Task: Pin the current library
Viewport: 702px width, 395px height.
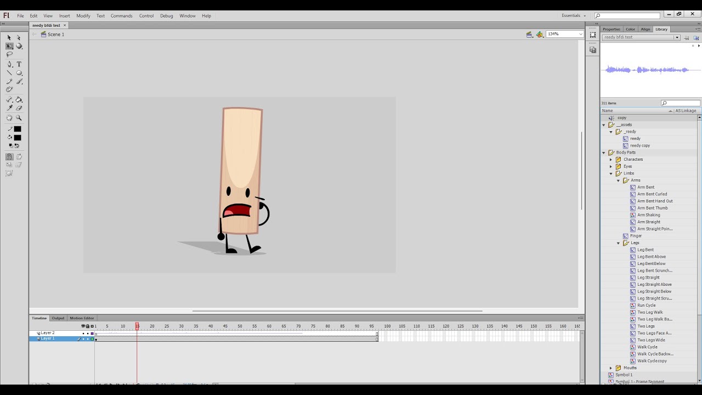Action: [686, 37]
